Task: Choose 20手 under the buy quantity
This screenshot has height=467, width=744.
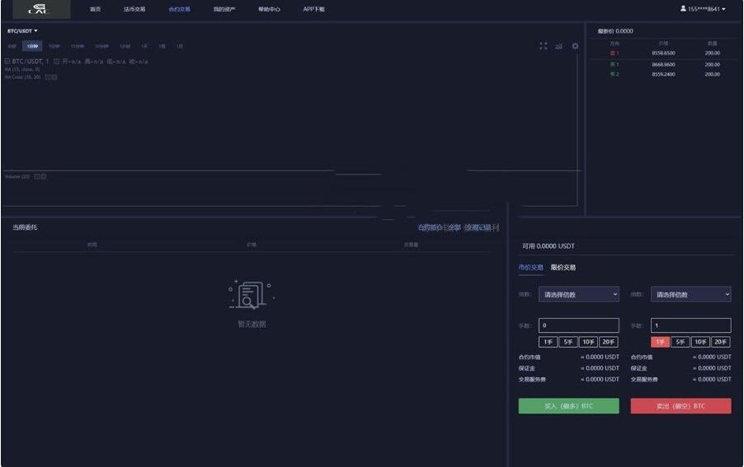Action: coord(609,342)
